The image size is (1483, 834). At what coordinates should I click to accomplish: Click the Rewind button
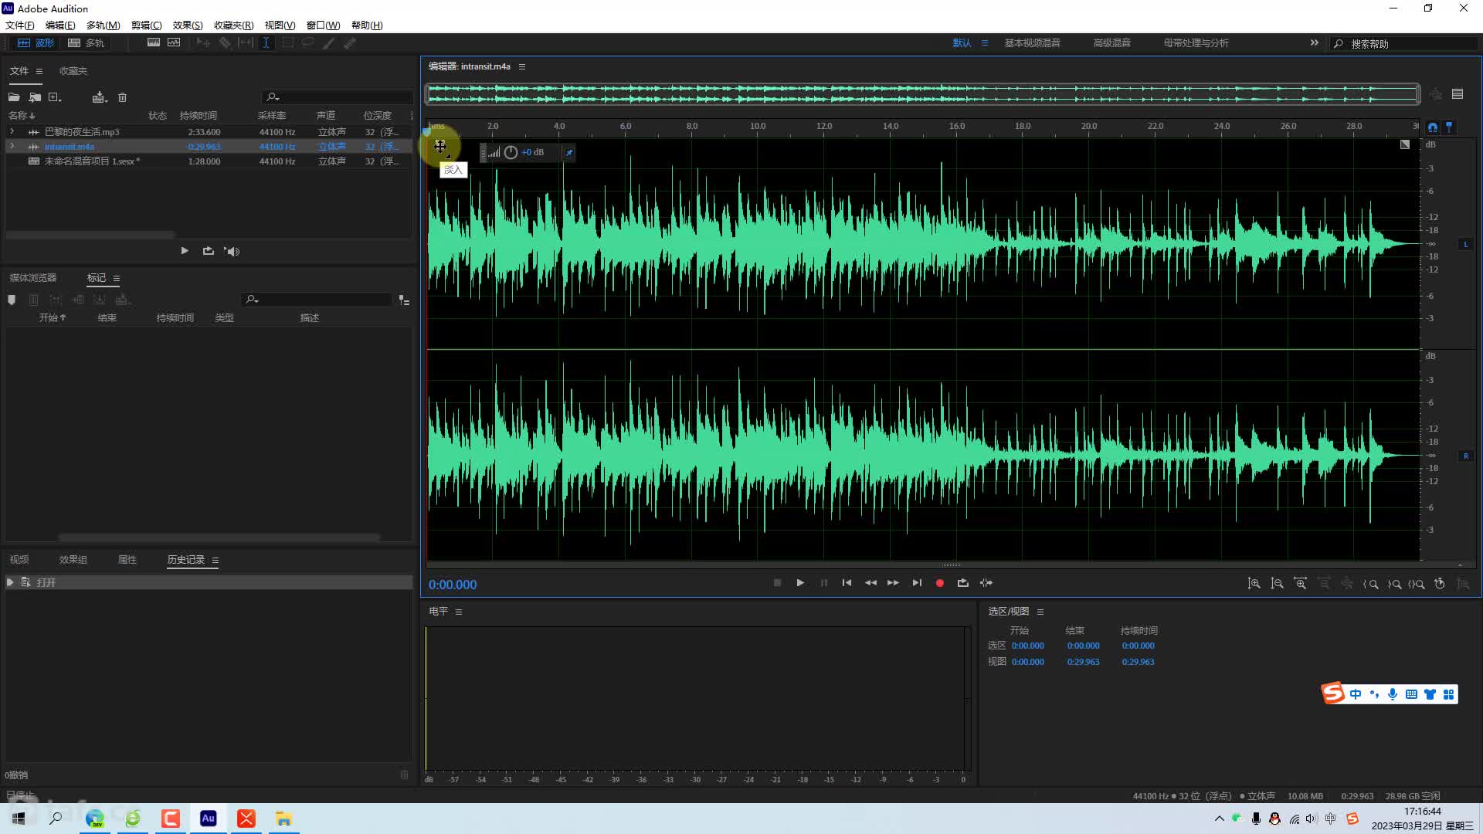click(870, 583)
